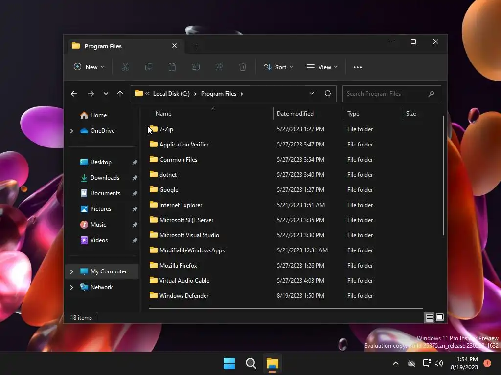Click the volume speaker icon in tray
This screenshot has height=375, width=501.
(x=439, y=363)
